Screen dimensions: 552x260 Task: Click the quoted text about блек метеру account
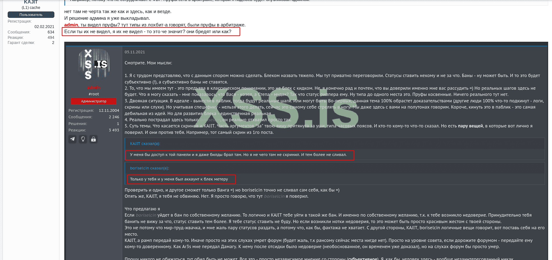click(179, 179)
